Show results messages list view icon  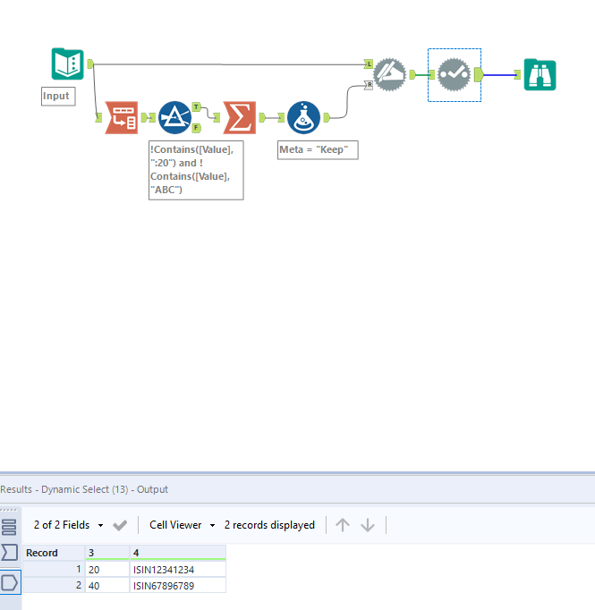coord(9,527)
